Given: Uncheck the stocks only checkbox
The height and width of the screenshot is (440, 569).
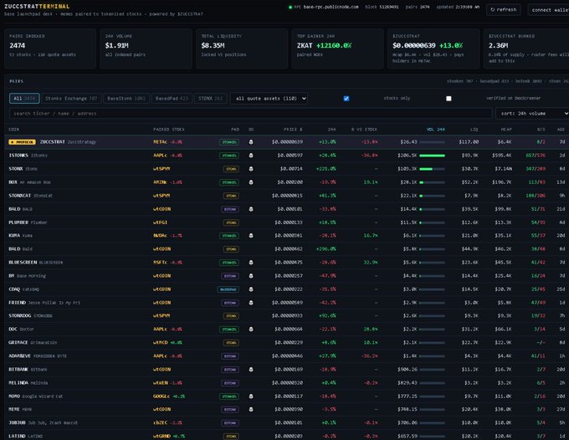Looking at the screenshot, I should [x=346, y=99].
